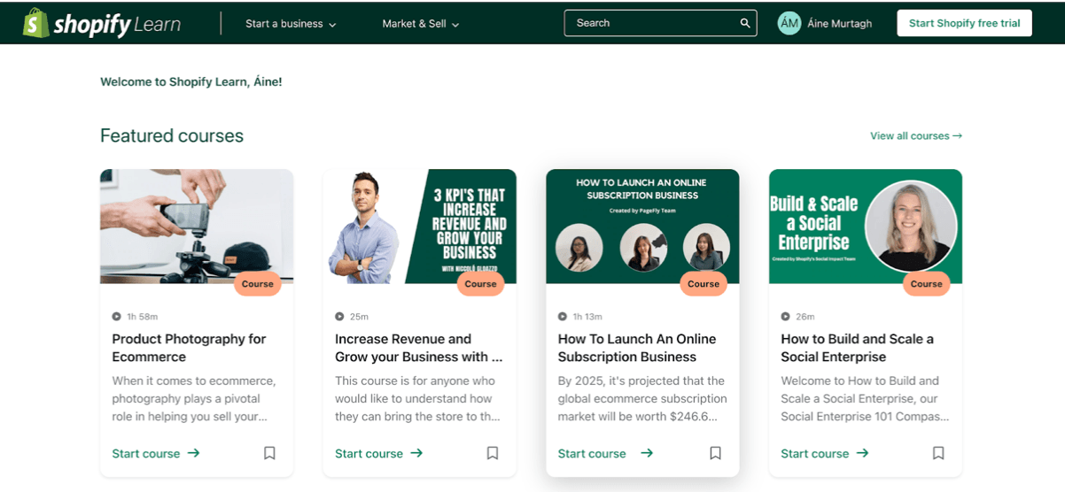Click How to Build and Scale title

(857, 348)
